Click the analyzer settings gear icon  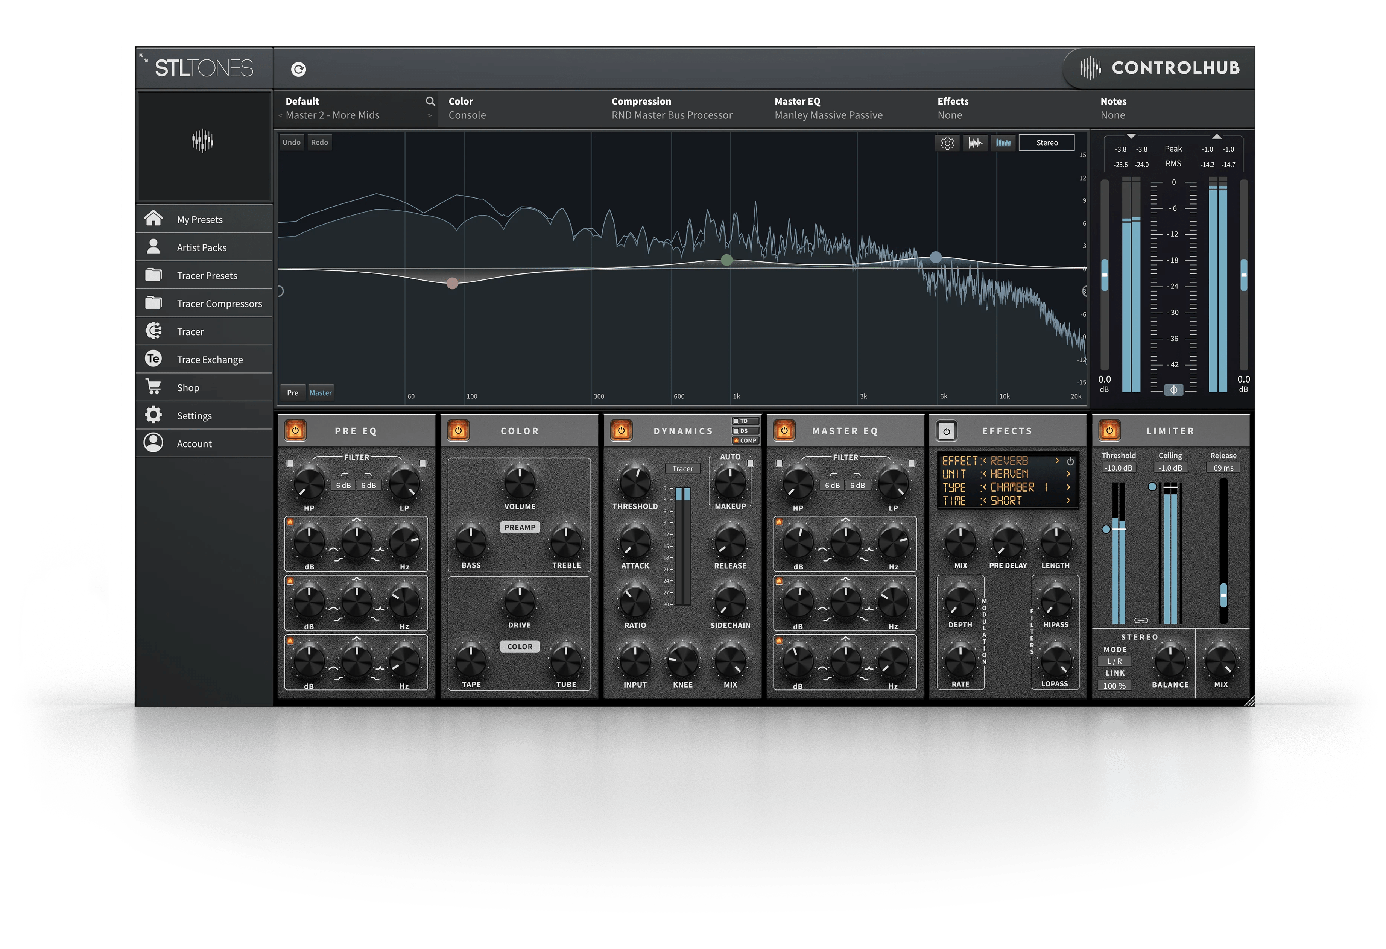click(x=947, y=143)
